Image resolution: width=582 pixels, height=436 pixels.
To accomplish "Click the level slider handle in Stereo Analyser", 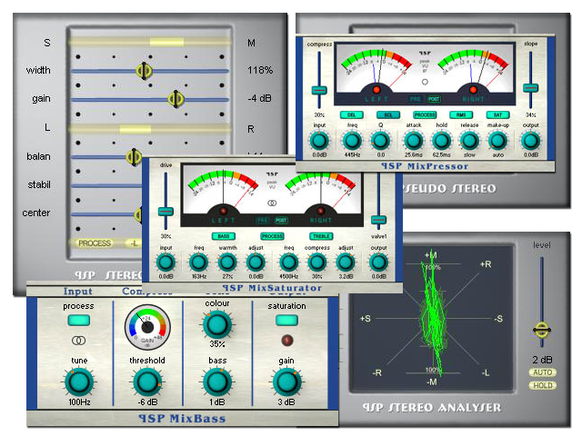I will pos(542,329).
